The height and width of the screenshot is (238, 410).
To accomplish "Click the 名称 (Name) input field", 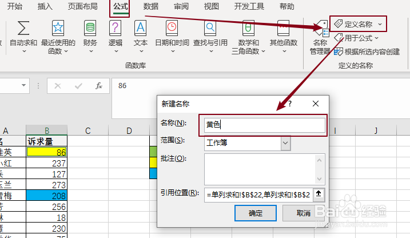I will [265, 125].
